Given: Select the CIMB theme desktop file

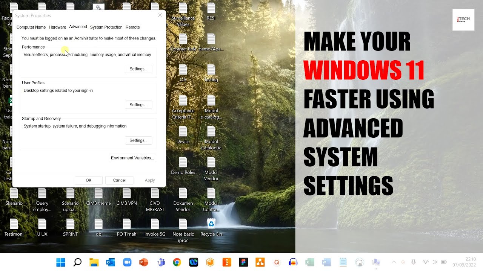Looking at the screenshot, I should (x=98, y=197).
